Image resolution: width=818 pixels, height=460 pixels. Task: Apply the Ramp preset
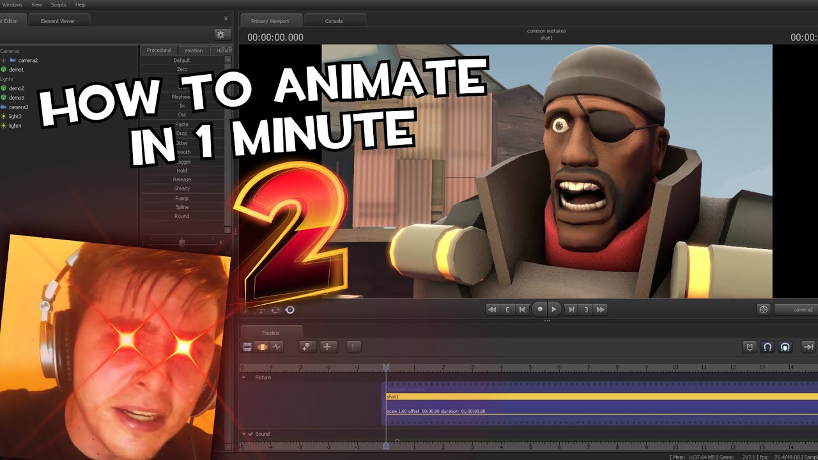click(181, 198)
